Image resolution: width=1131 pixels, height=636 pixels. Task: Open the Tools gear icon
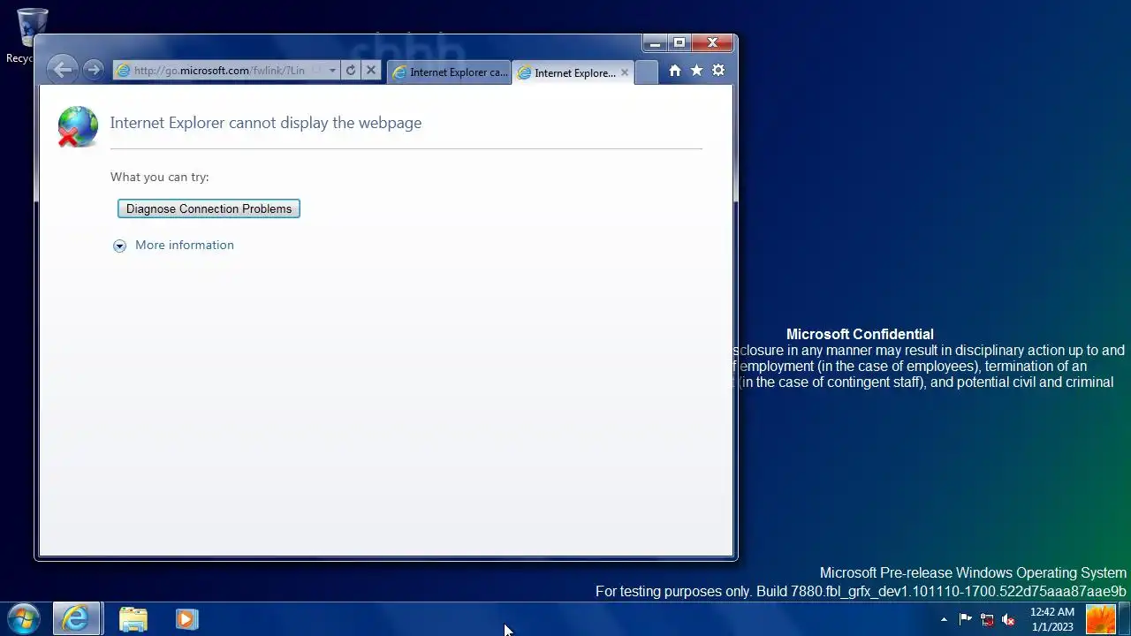pos(718,71)
